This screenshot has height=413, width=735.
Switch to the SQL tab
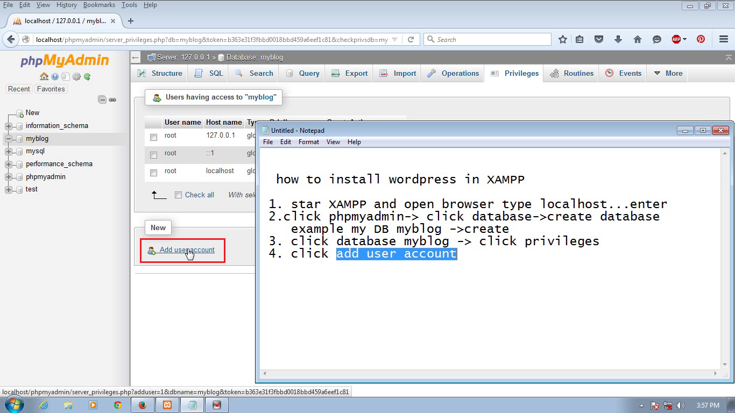pos(209,73)
